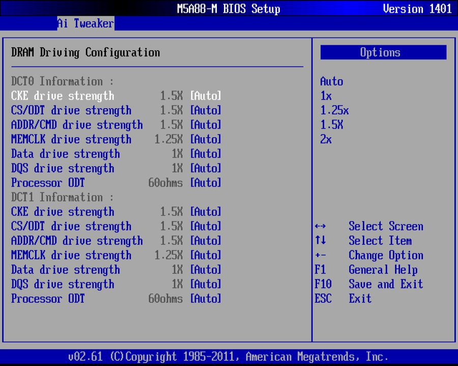The height and width of the screenshot is (366, 458).
Task: Click the Select Screen help text
Action: pyautogui.click(x=386, y=226)
